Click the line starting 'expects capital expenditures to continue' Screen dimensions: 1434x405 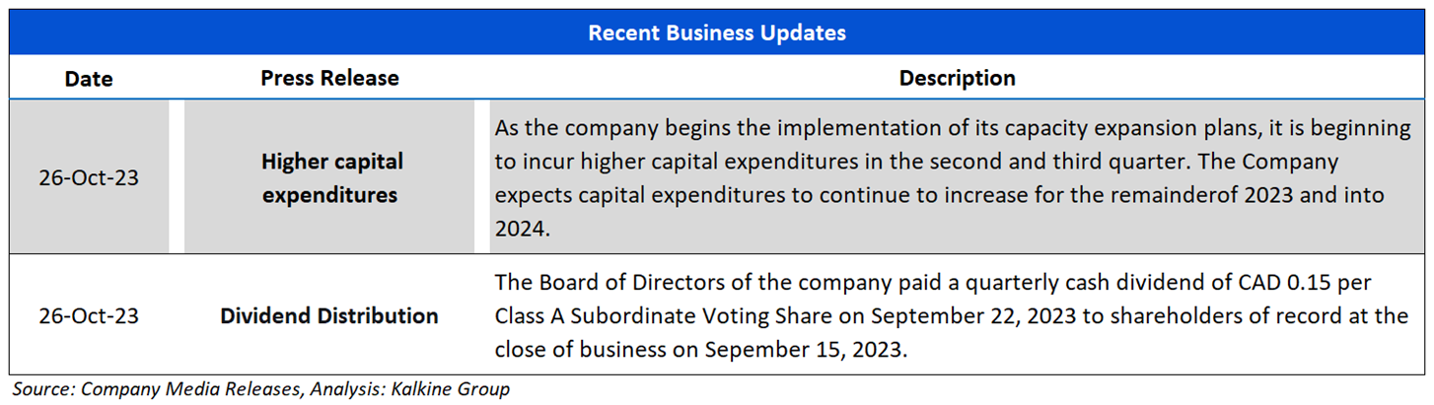coord(939,194)
